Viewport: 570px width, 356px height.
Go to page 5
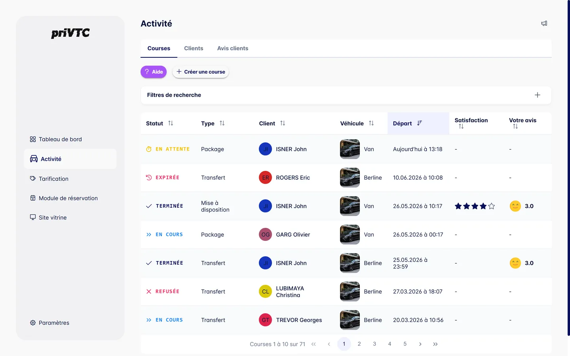coord(405,344)
